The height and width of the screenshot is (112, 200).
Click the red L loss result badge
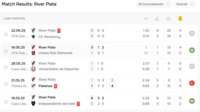coord(192,83)
